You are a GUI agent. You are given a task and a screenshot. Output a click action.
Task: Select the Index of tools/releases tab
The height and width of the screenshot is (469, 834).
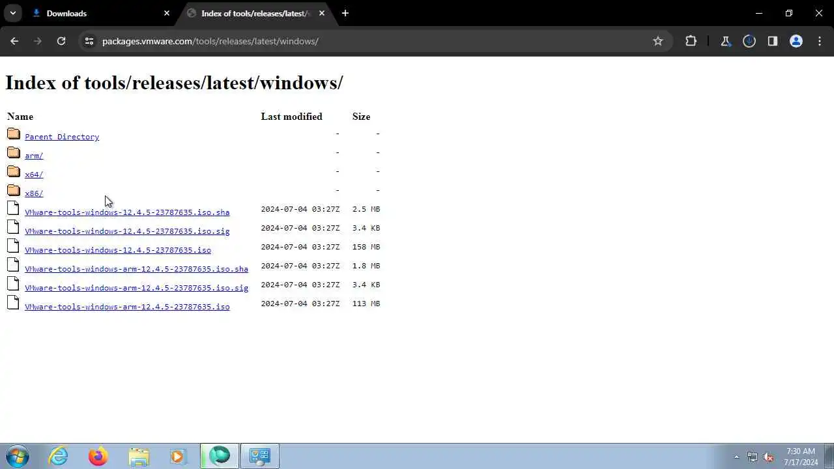tap(255, 13)
